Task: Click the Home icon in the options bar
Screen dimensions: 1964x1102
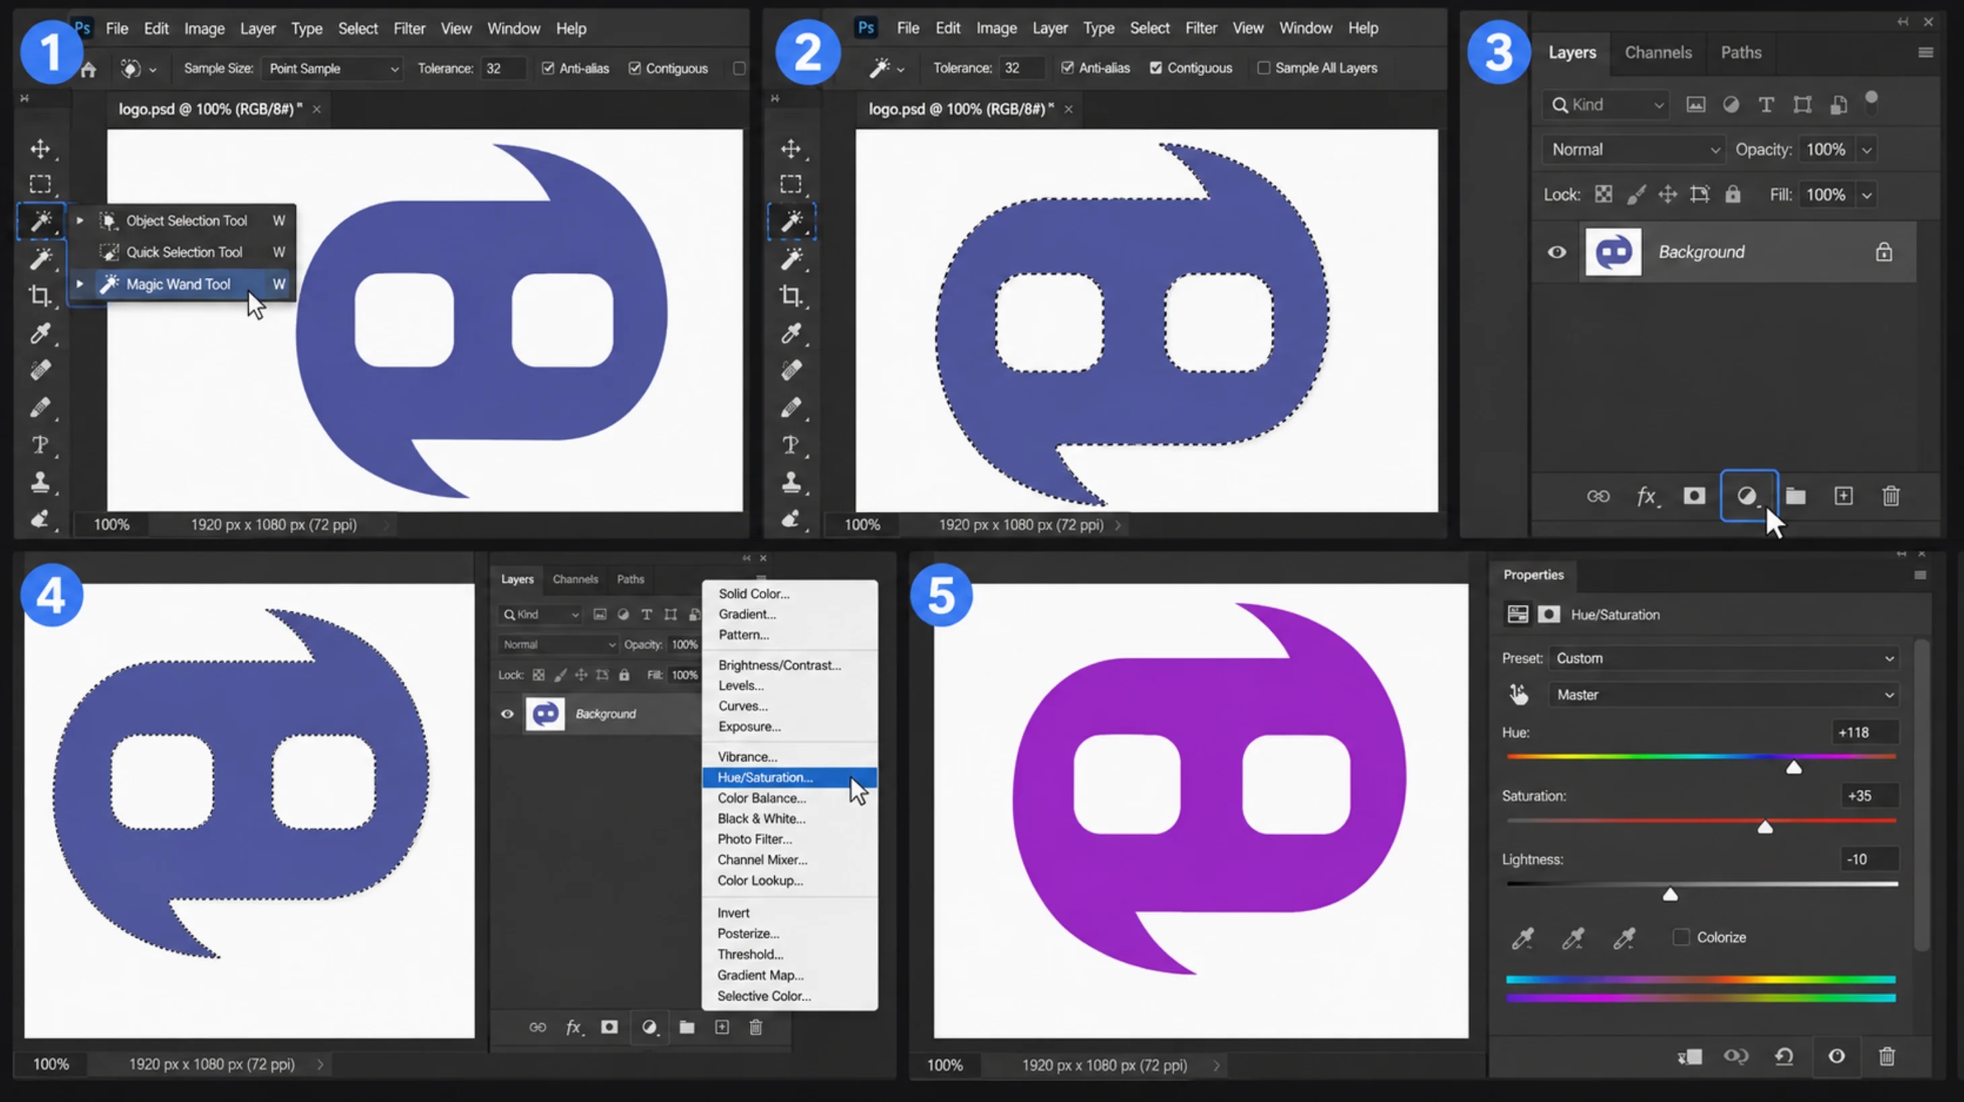Action: click(88, 69)
